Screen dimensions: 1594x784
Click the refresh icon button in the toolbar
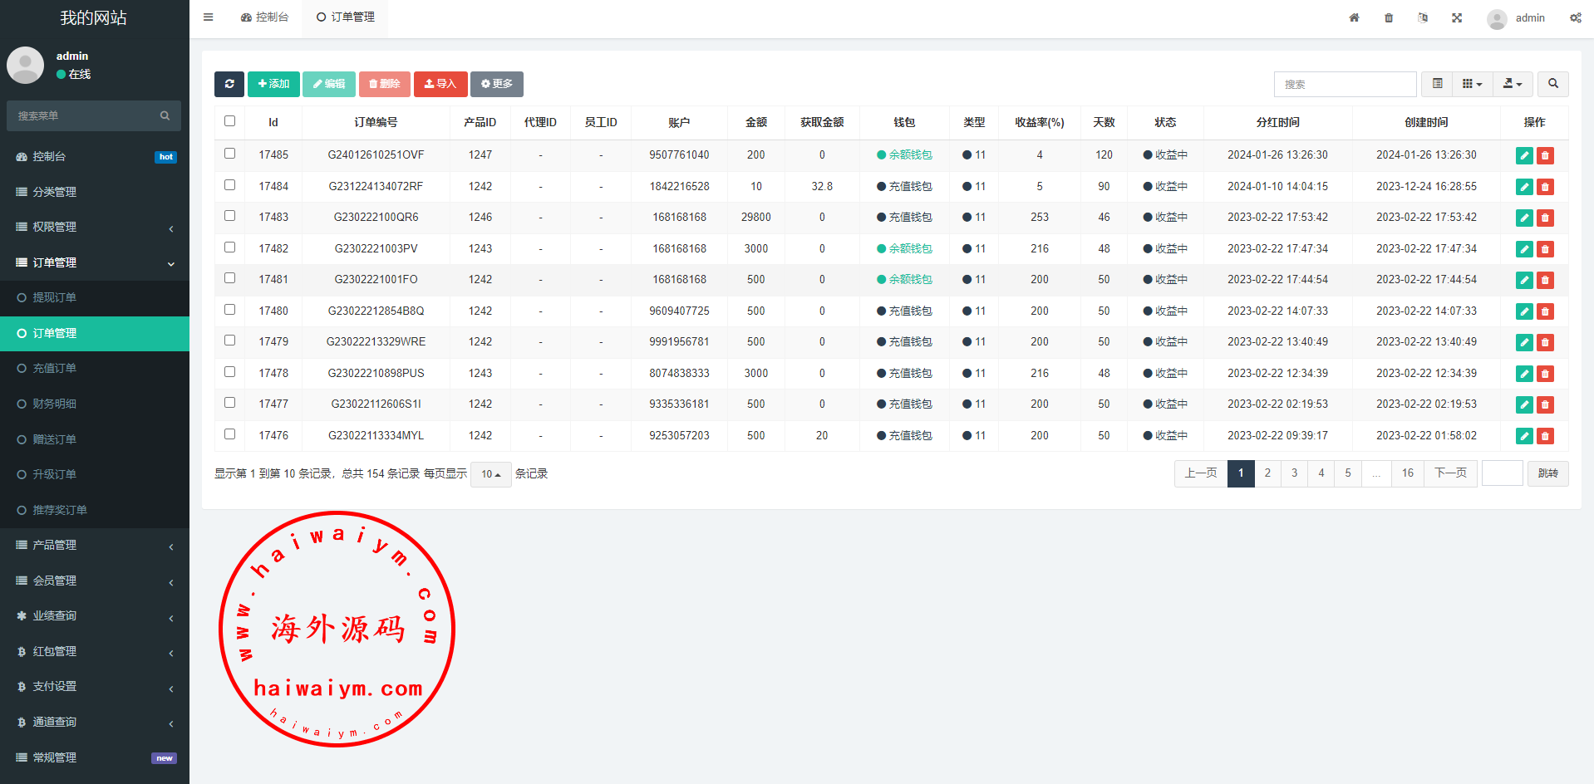(229, 84)
